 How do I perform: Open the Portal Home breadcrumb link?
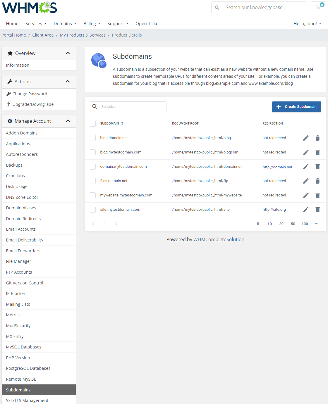pos(14,35)
